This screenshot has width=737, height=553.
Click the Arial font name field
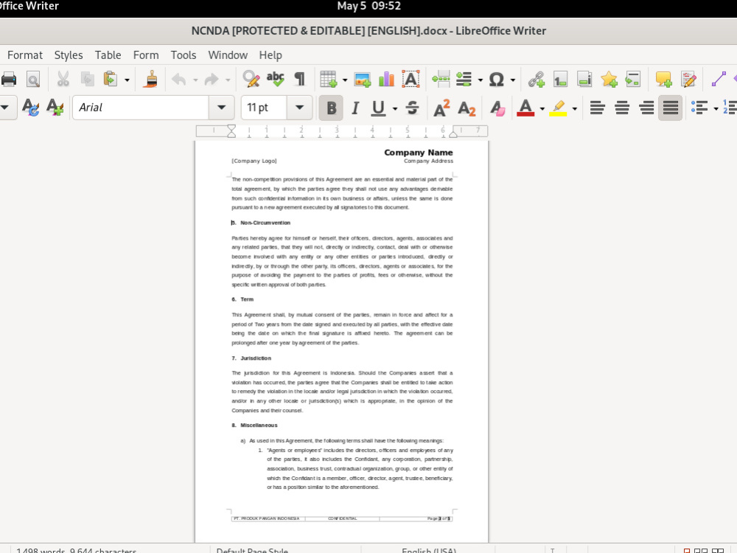pyautogui.click(x=141, y=108)
